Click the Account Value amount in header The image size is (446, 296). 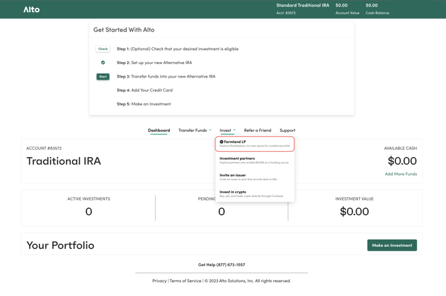click(342, 5)
